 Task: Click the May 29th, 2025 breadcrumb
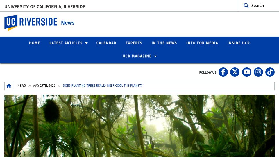coord(44,85)
